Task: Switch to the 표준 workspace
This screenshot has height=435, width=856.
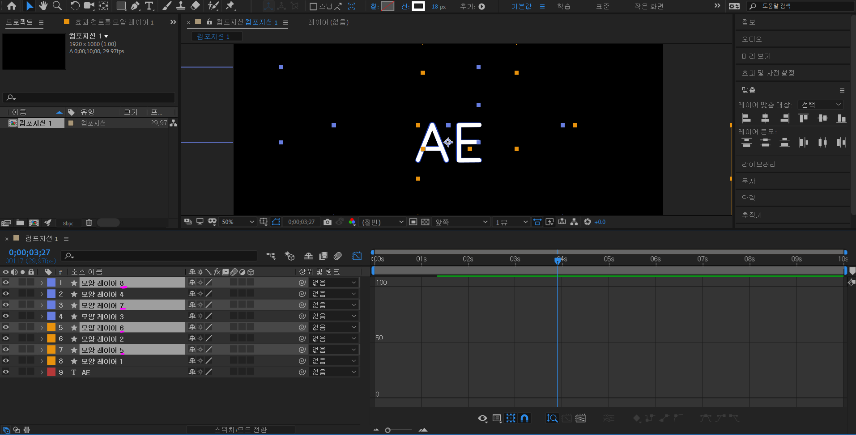Action: [603, 6]
